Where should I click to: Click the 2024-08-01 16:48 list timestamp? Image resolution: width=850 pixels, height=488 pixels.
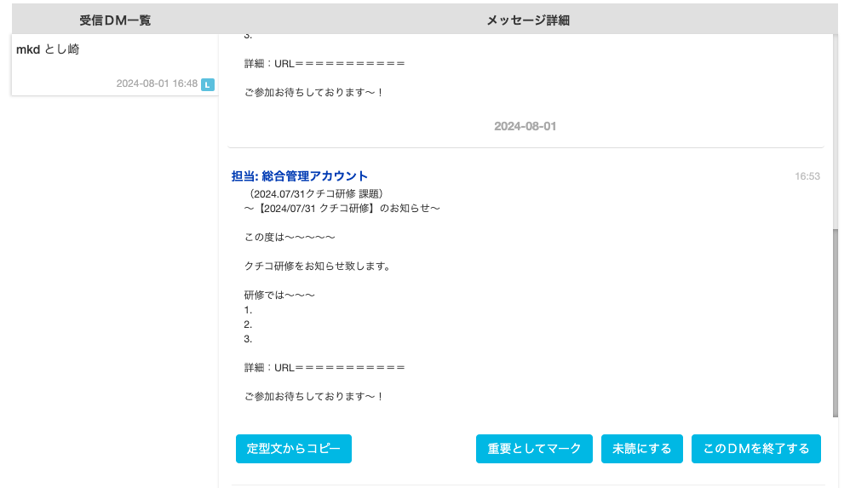(157, 83)
